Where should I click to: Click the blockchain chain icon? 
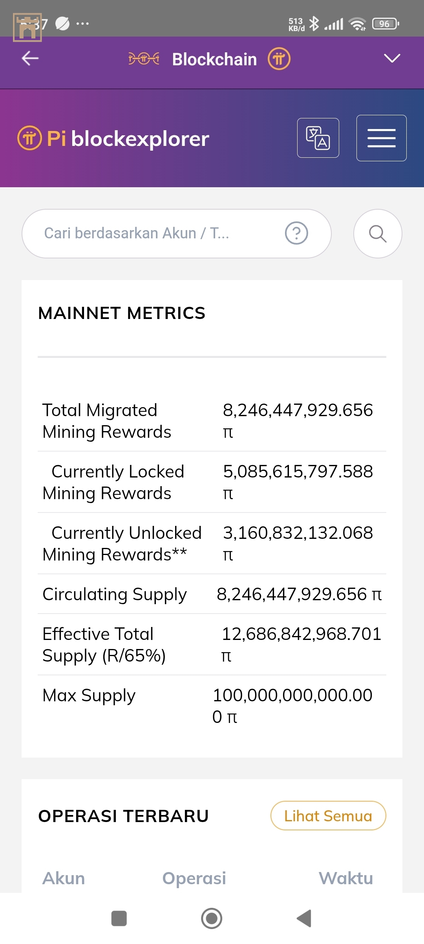(144, 59)
